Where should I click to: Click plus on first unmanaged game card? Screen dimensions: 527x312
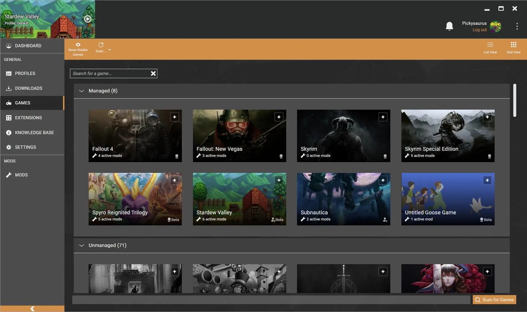click(x=175, y=271)
